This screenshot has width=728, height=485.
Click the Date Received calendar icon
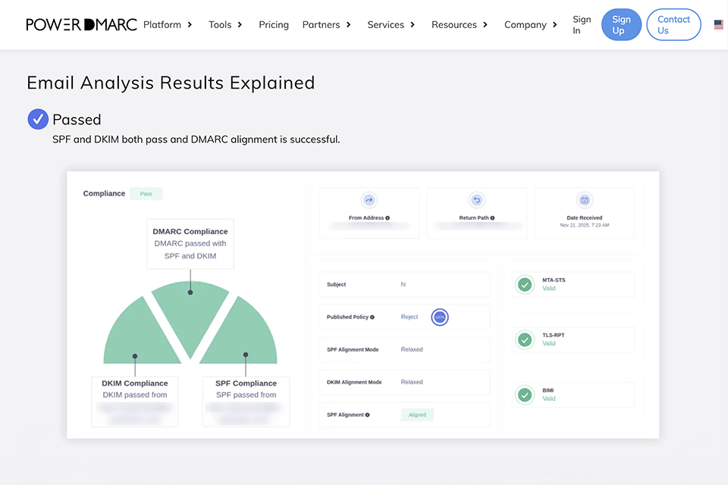pos(585,200)
